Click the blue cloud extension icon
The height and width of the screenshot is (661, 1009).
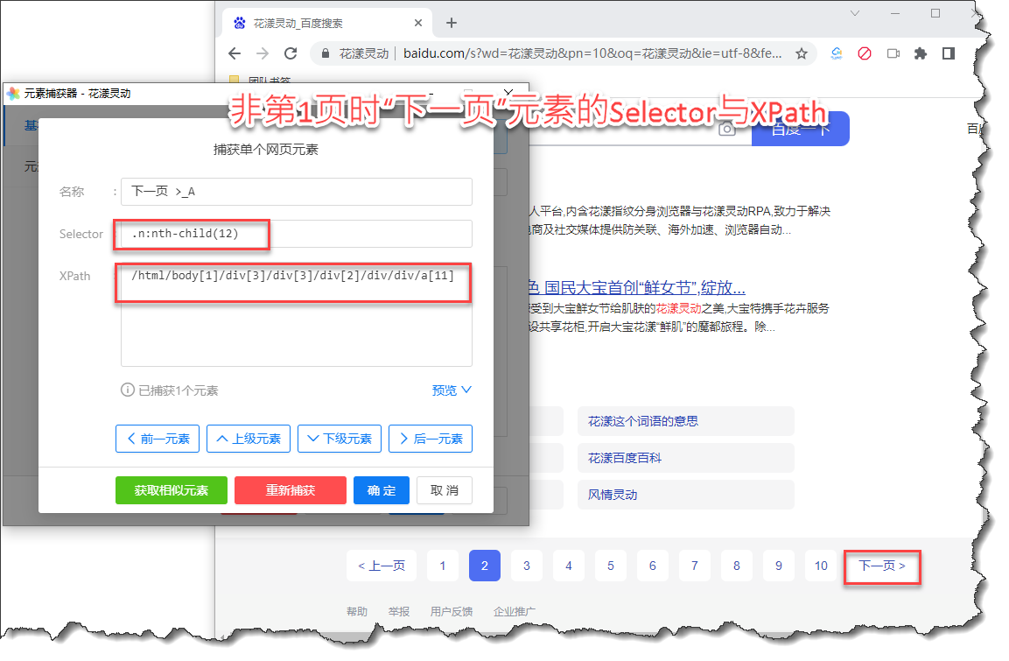coord(837,53)
